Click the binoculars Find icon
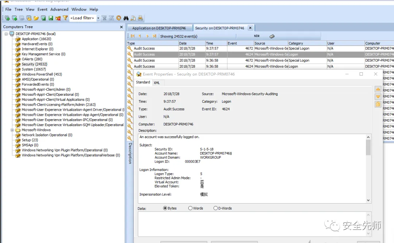Viewport: 394px width, 243px height. point(126,18)
